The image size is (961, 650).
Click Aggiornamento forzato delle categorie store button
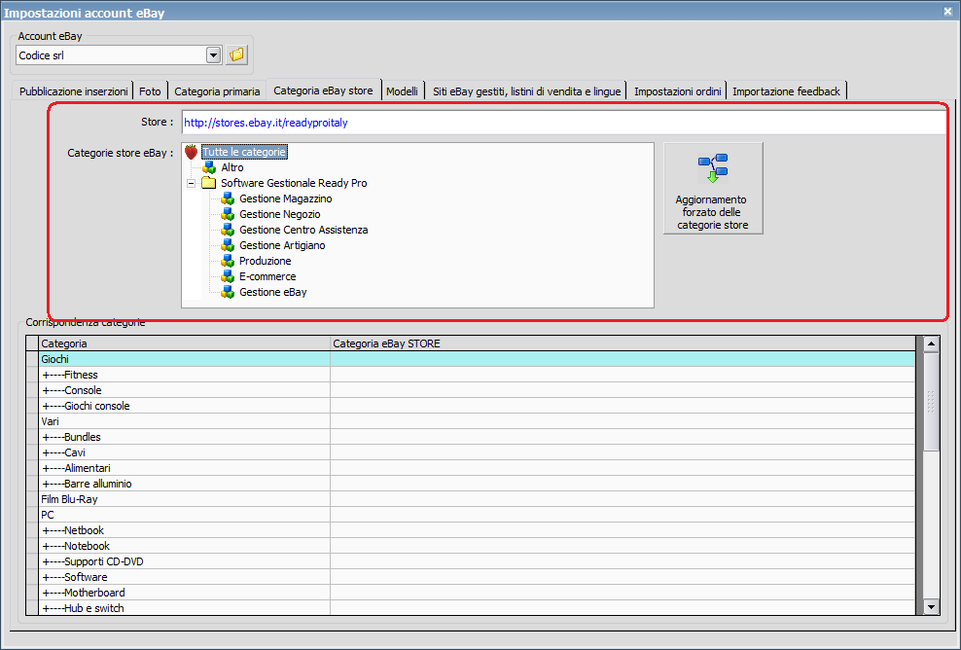pos(713,188)
